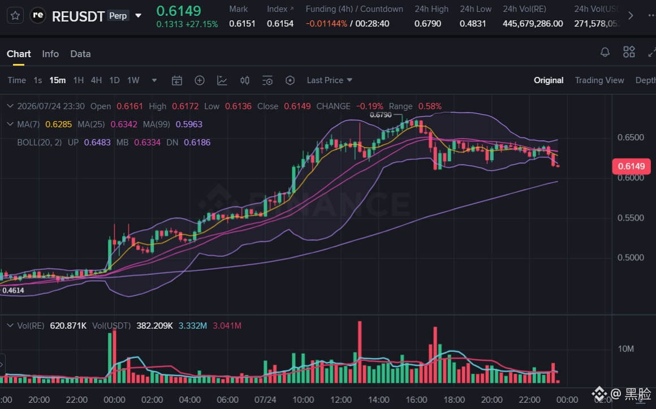This screenshot has width=656, height=409.
Task: Switch to Trading View chart
Action: tap(599, 80)
